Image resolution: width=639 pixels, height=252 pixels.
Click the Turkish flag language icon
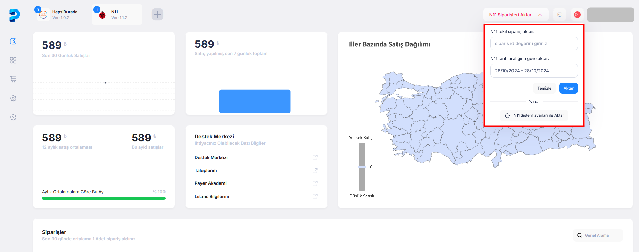tap(577, 15)
